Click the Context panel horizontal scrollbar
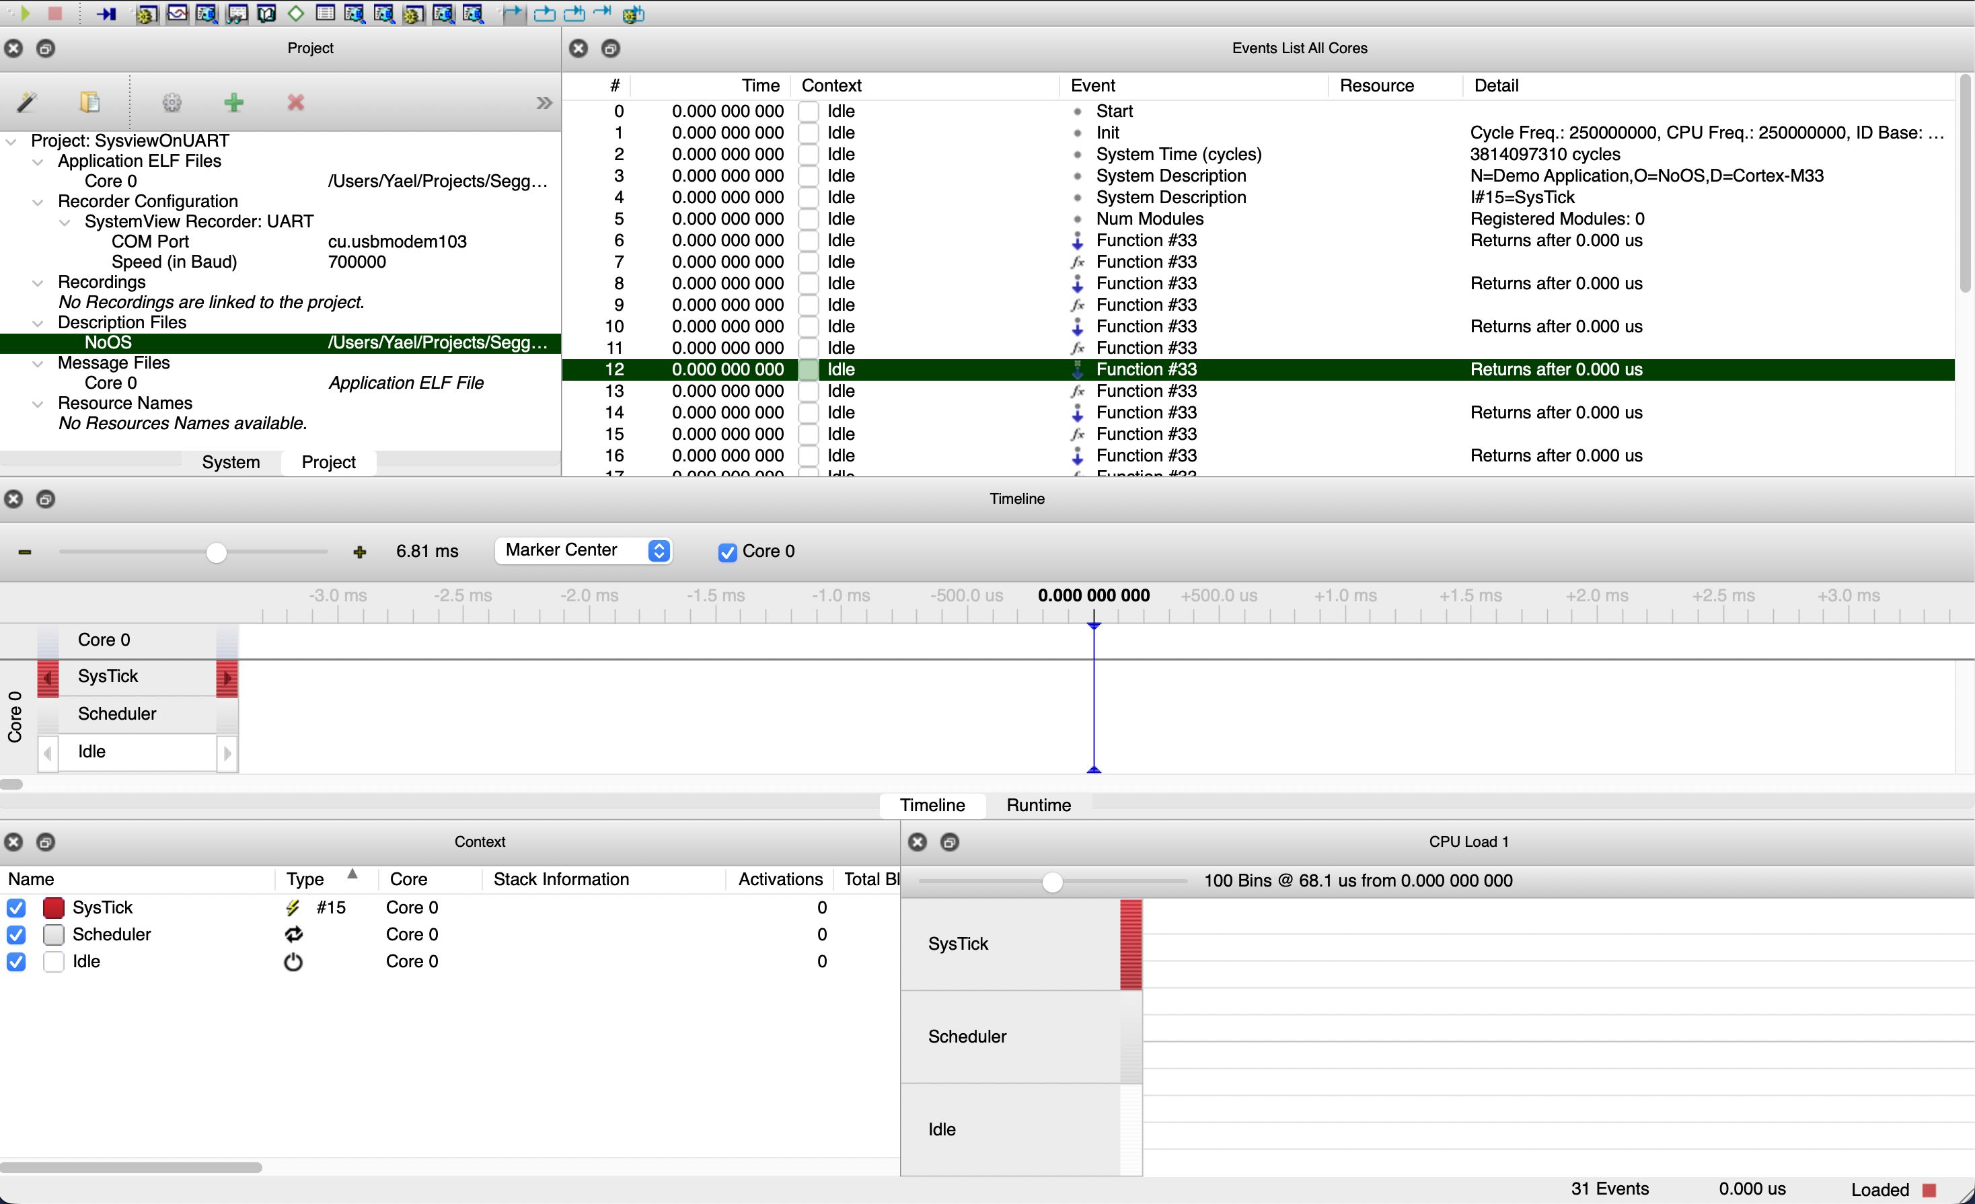 click(x=131, y=1168)
